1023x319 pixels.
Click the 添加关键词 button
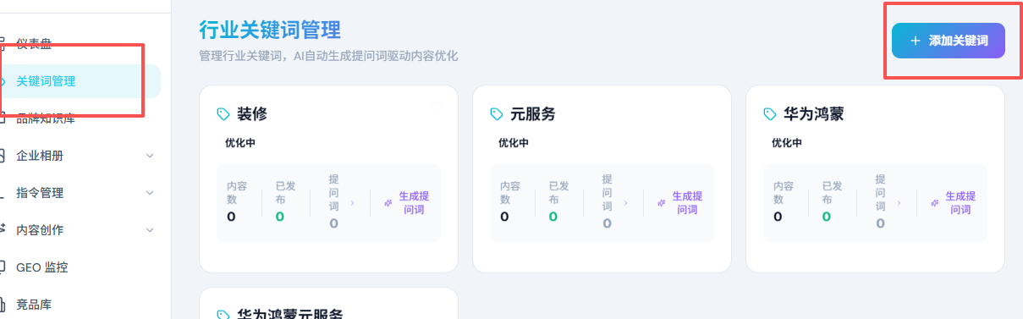click(x=949, y=41)
